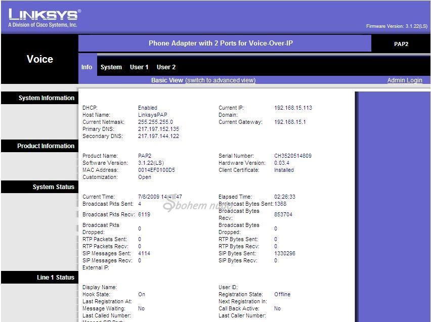Switch to the System tab
The width and height of the screenshot is (431, 322).
tap(111, 67)
